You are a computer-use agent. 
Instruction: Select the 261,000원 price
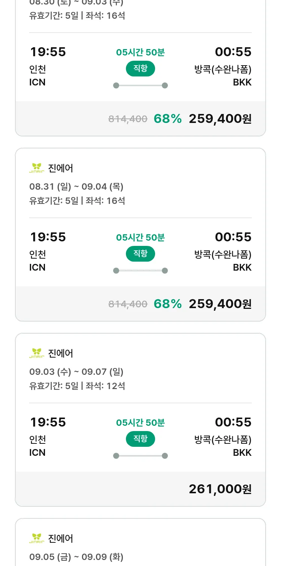220,489
